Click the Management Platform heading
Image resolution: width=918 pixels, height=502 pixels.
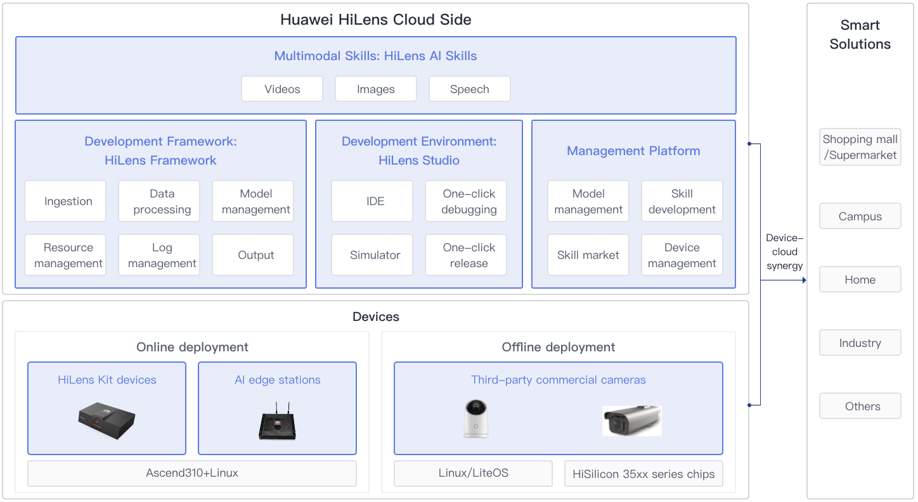point(633,151)
